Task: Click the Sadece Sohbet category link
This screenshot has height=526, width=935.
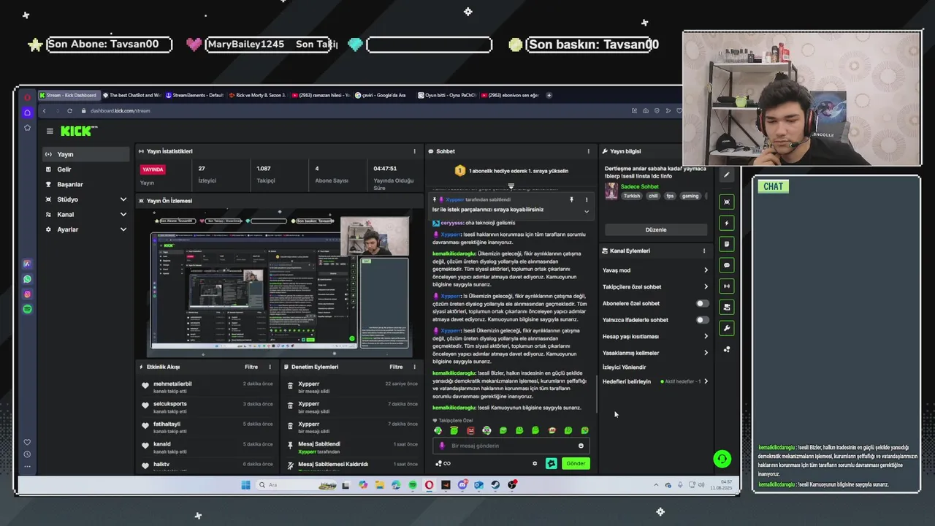Action: coord(639,186)
